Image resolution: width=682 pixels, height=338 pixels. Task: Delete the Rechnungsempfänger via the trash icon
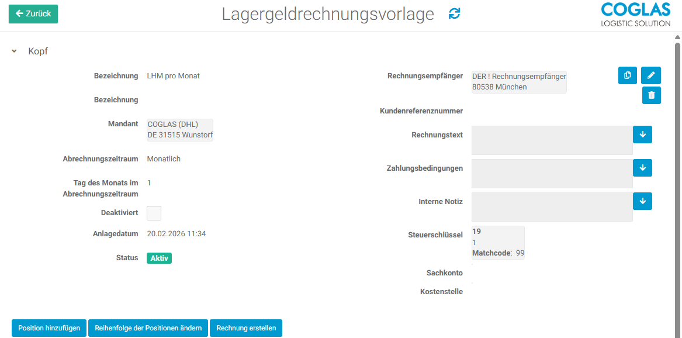pyautogui.click(x=651, y=95)
